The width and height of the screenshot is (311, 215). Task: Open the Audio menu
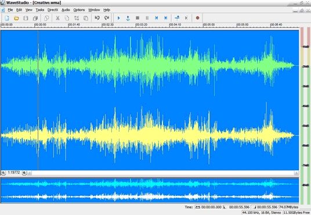(x=66, y=10)
